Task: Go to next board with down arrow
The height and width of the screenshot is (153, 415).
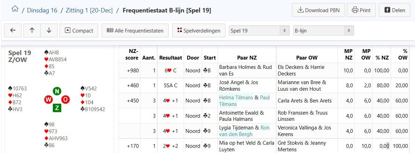Action: [49, 30]
